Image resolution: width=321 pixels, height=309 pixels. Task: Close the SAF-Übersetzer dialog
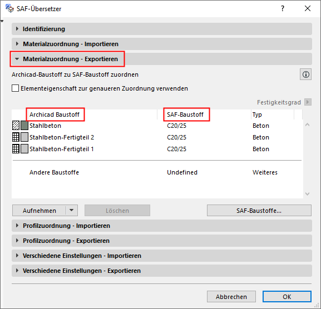click(308, 8)
